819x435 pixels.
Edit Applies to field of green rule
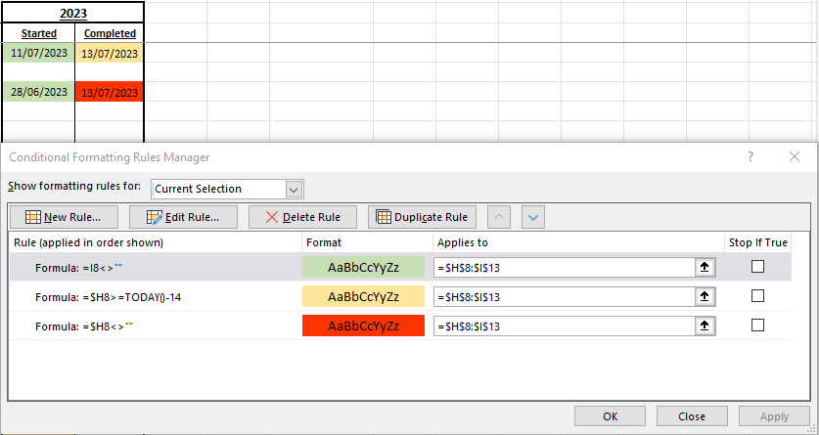click(x=565, y=268)
